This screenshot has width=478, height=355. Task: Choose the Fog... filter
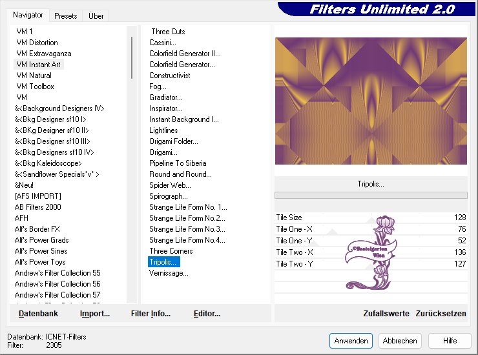tap(158, 86)
